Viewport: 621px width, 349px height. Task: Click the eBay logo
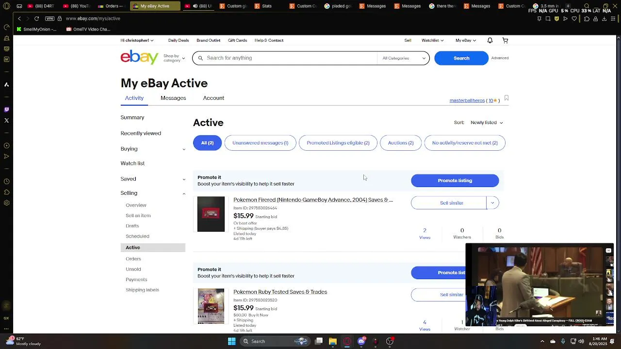pos(139,57)
